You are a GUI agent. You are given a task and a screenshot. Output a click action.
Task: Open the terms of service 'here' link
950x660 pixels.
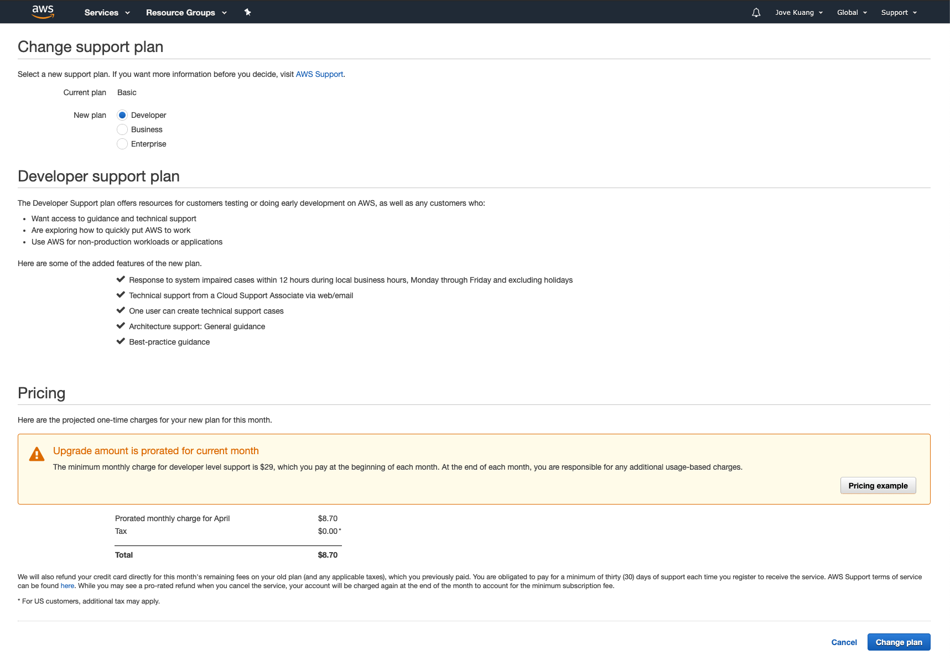pos(68,586)
